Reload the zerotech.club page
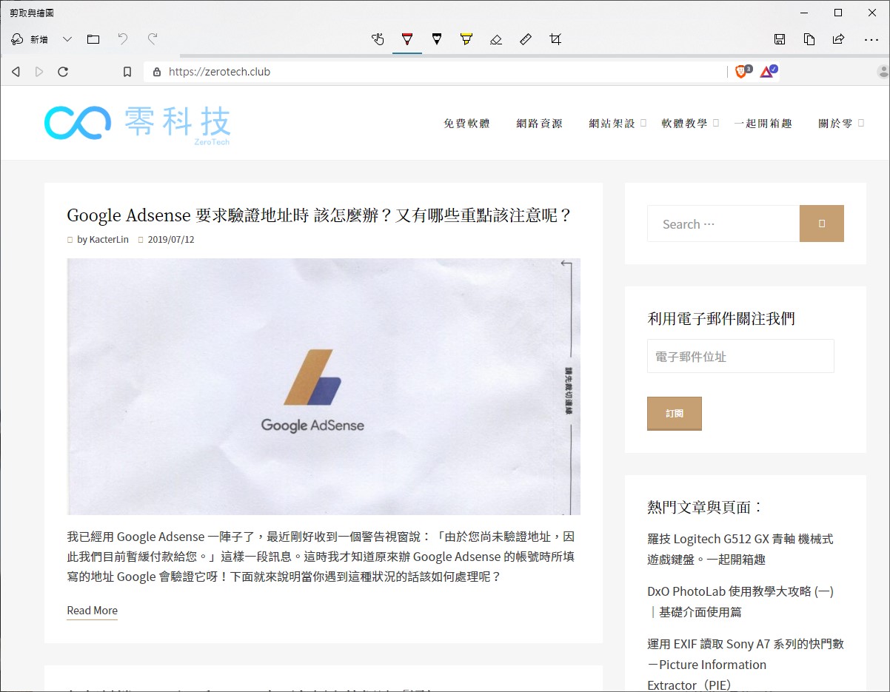The image size is (890, 692). tap(63, 72)
